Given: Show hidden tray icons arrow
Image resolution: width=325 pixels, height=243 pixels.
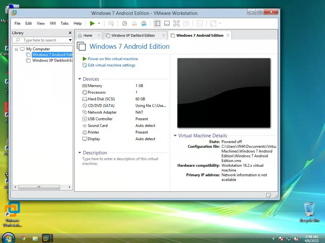Looking at the screenshot, I should [x=273, y=239].
